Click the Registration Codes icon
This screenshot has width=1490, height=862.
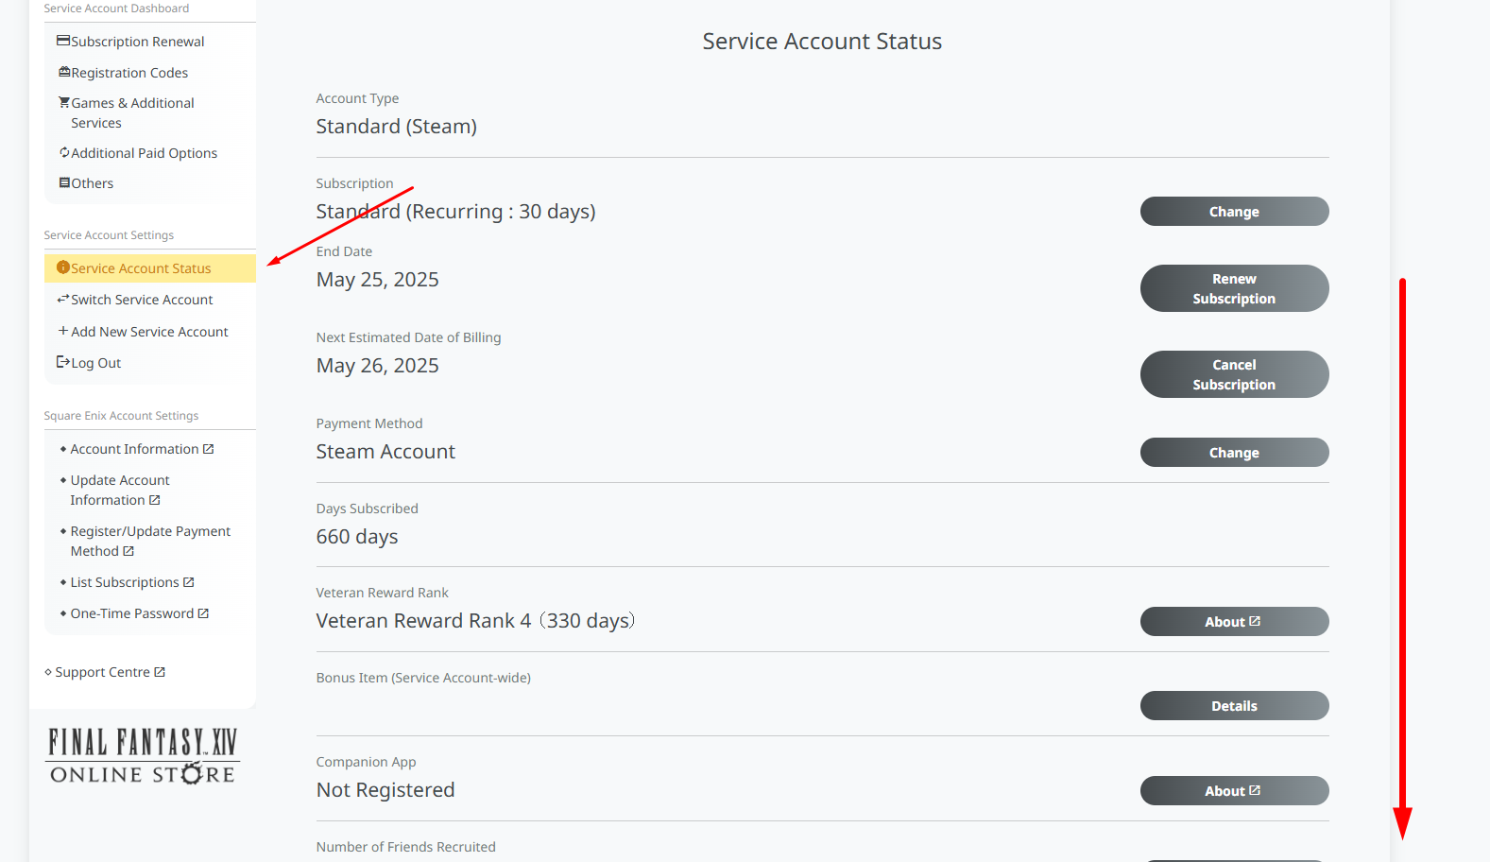(x=64, y=72)
